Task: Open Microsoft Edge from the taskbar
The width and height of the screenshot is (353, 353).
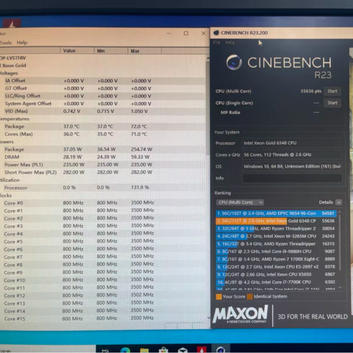Action: 125,349
